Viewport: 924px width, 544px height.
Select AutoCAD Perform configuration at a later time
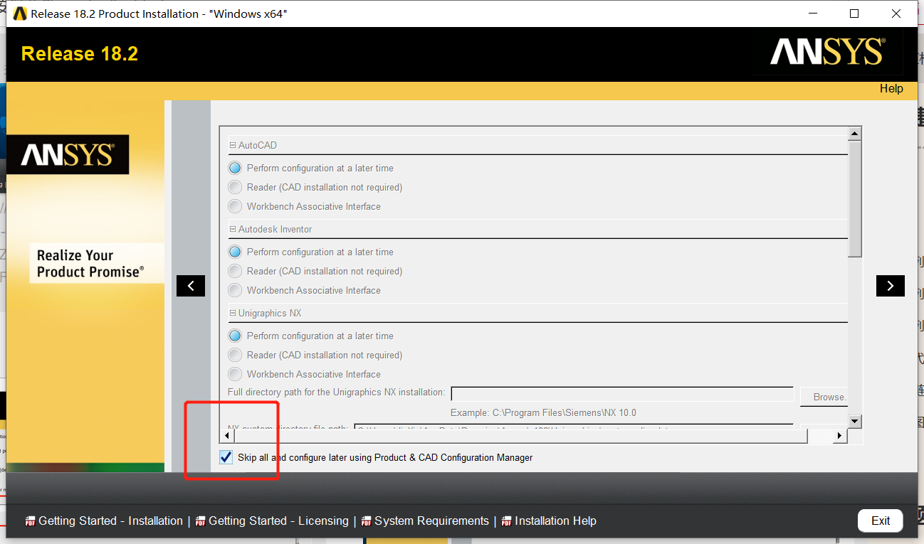[235, 168]
